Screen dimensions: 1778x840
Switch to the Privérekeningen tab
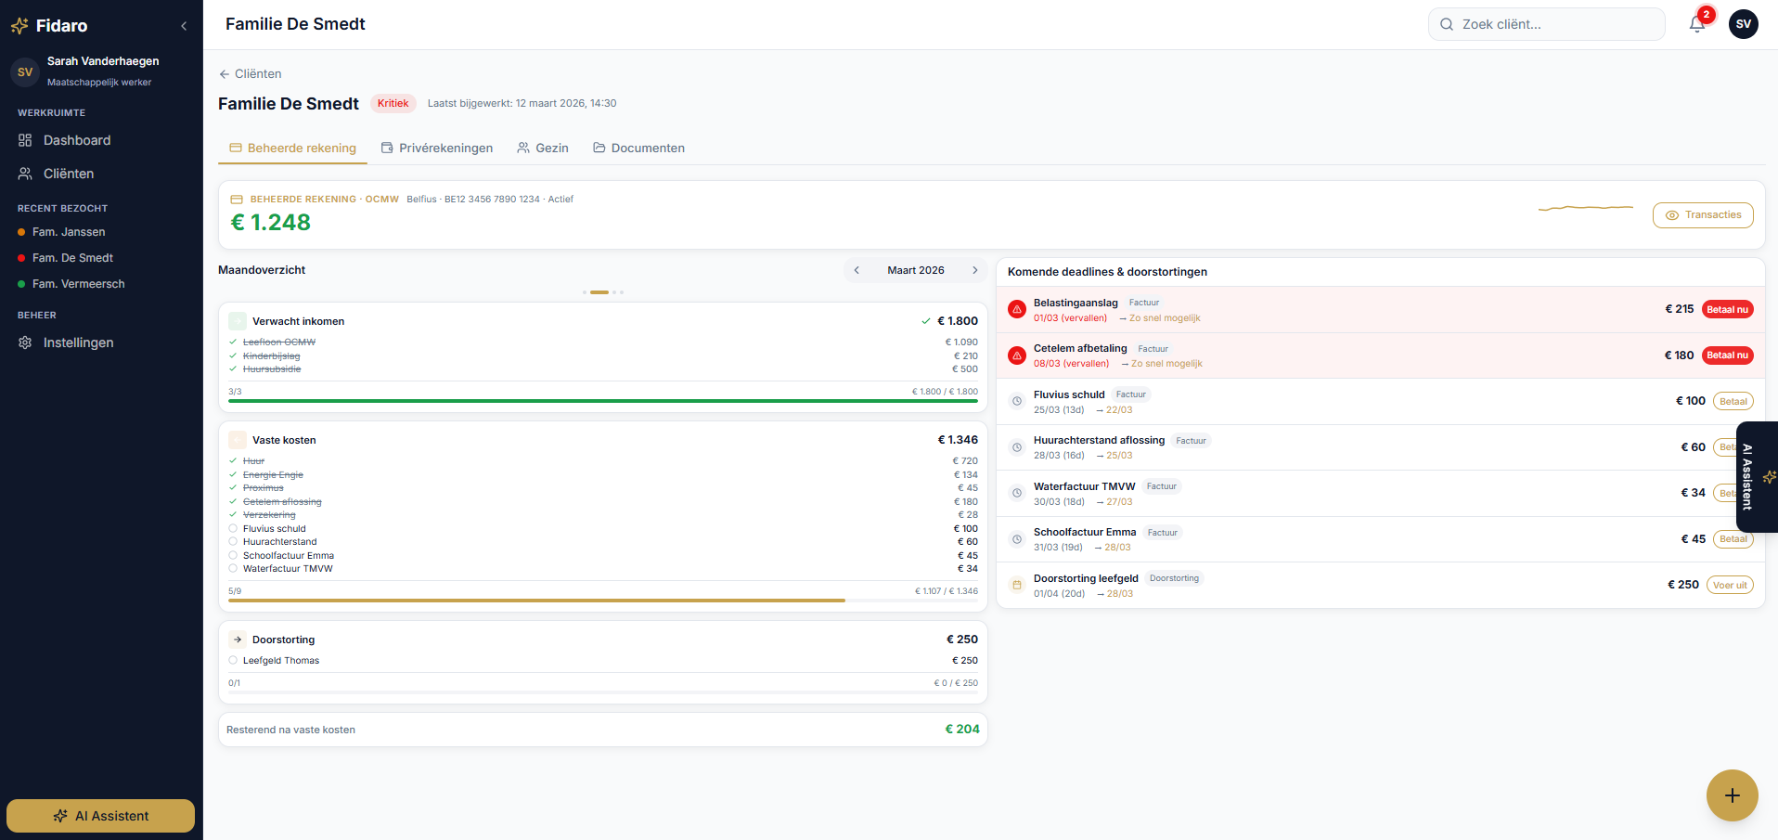click(x=437, y=149)
